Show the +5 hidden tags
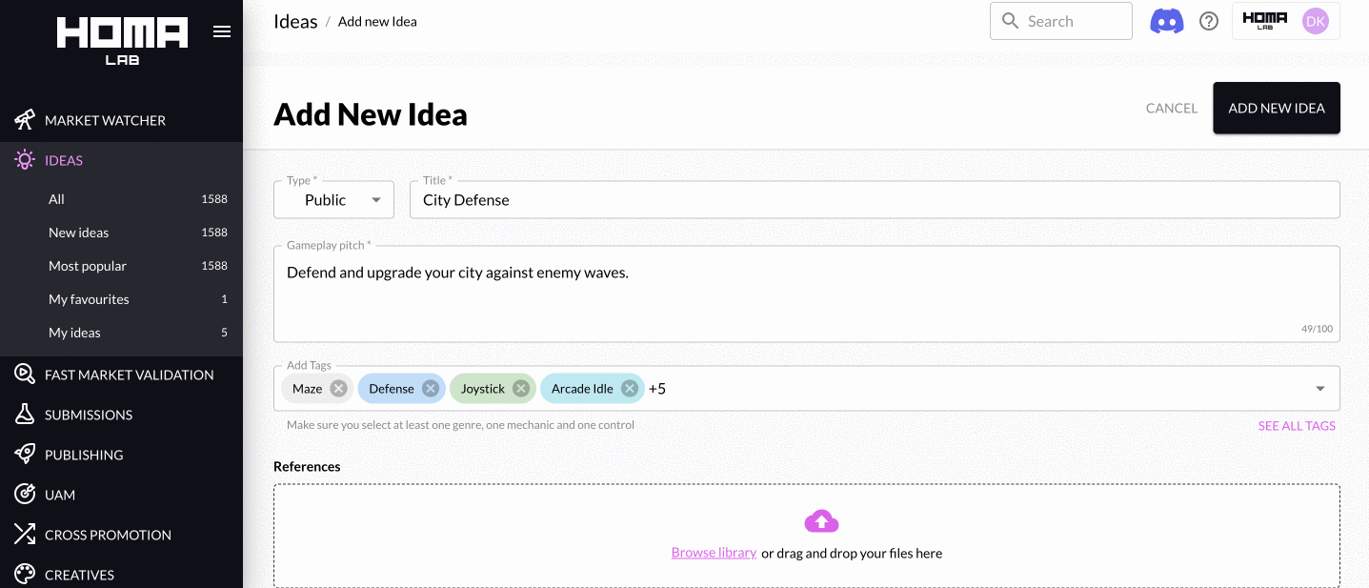 tap(657, 389)
